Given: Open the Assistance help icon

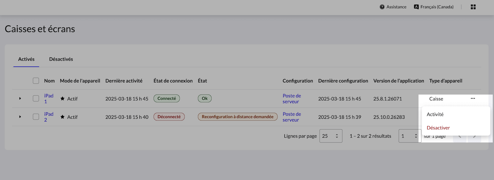Looking at the screenshot, I should coord(382,7).
